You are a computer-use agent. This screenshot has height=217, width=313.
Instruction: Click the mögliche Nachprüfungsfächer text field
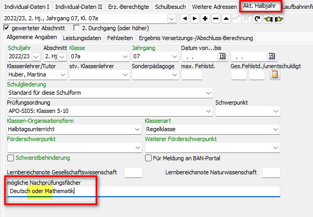(144, 191)
